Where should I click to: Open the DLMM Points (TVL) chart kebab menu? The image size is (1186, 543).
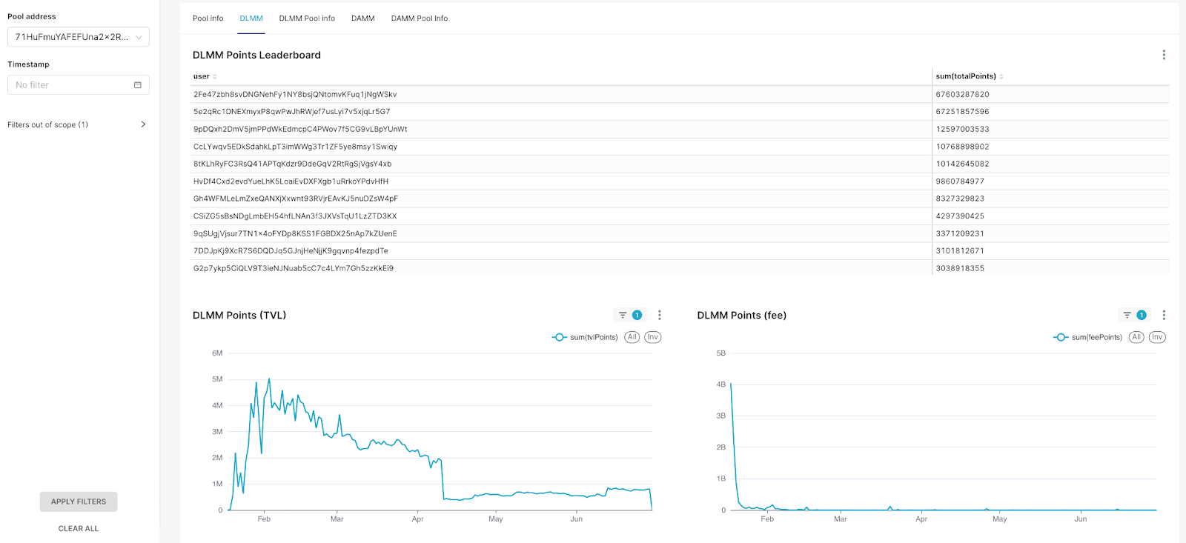[x=659, y=316]
